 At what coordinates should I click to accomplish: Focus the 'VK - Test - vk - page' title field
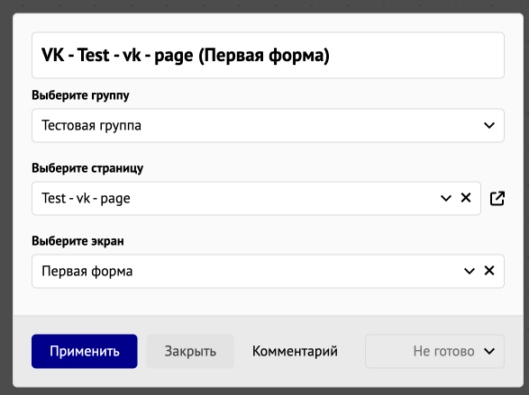(268, 55)
